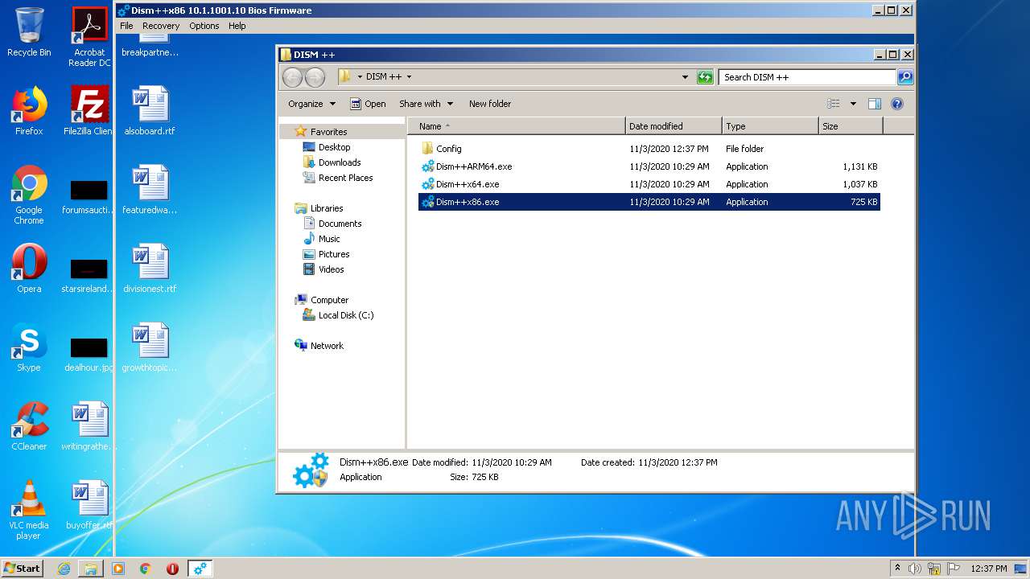Open buyoffer.rtf on the desktop
This screenshot has height=579, width=1030.
click(89, 505)
